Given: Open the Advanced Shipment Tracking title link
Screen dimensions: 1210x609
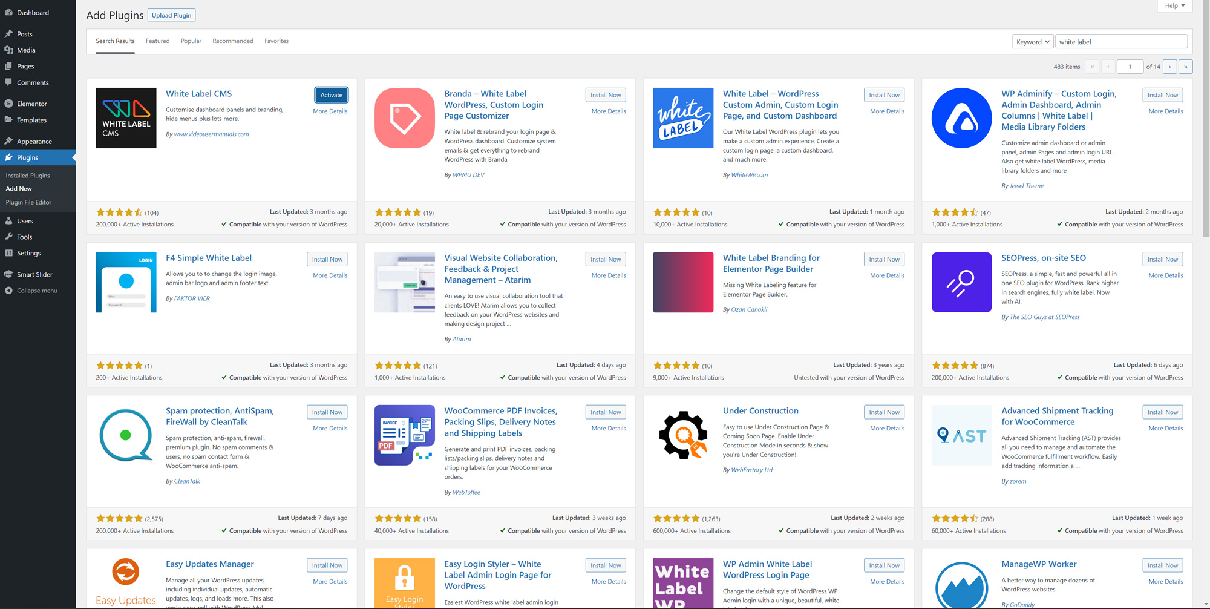Looking at the screenshot, I should pyautogui.click(x=1057, y=416).
